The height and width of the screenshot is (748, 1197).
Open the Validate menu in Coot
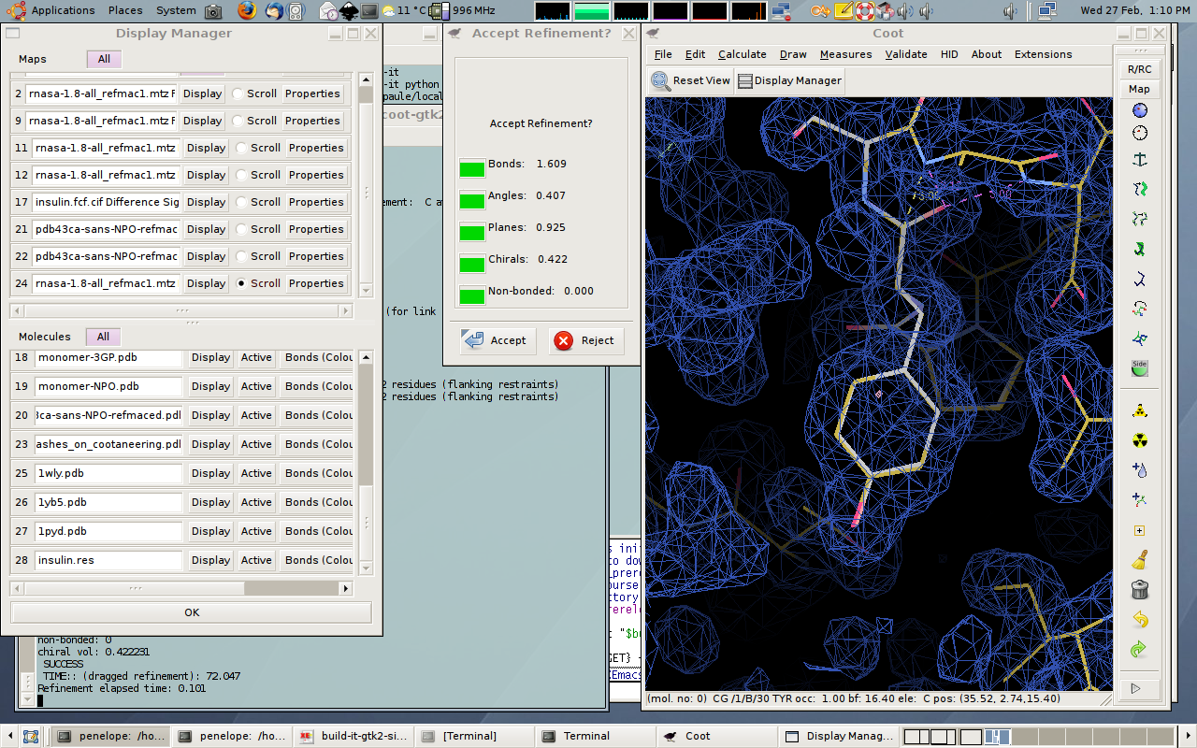905,54
